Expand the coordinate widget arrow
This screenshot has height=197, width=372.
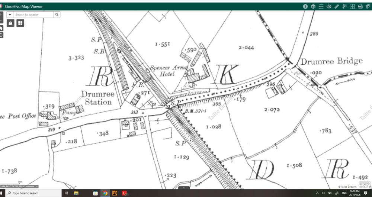click(37, 187)
